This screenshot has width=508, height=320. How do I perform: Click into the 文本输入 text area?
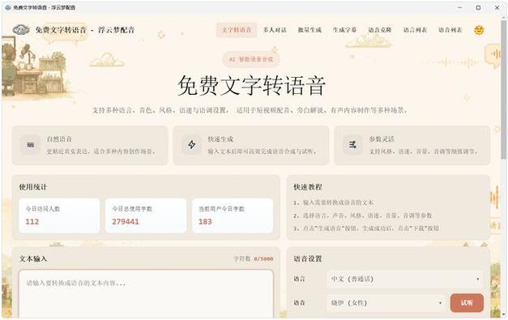pyautogui.click(x=146, y=294)
